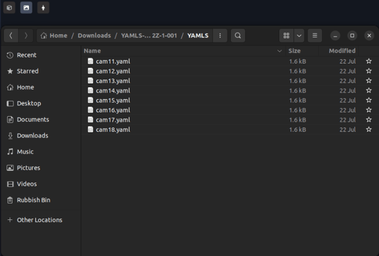Switch to grid view icon
The height and width of the screenshot is (256, 379).
286,35
